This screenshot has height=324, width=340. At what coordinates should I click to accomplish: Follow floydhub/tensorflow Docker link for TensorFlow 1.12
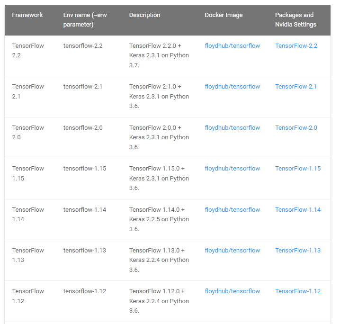click(x=232, y=291)
